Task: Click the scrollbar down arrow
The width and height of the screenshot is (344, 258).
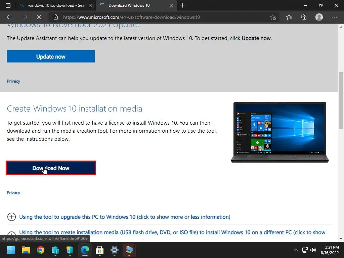Action: [341, 239]
